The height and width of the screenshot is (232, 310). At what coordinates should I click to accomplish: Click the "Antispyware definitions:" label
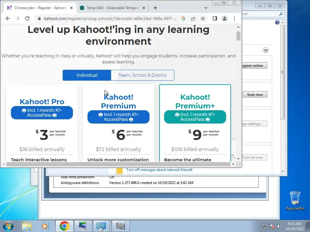click(80, 183)
